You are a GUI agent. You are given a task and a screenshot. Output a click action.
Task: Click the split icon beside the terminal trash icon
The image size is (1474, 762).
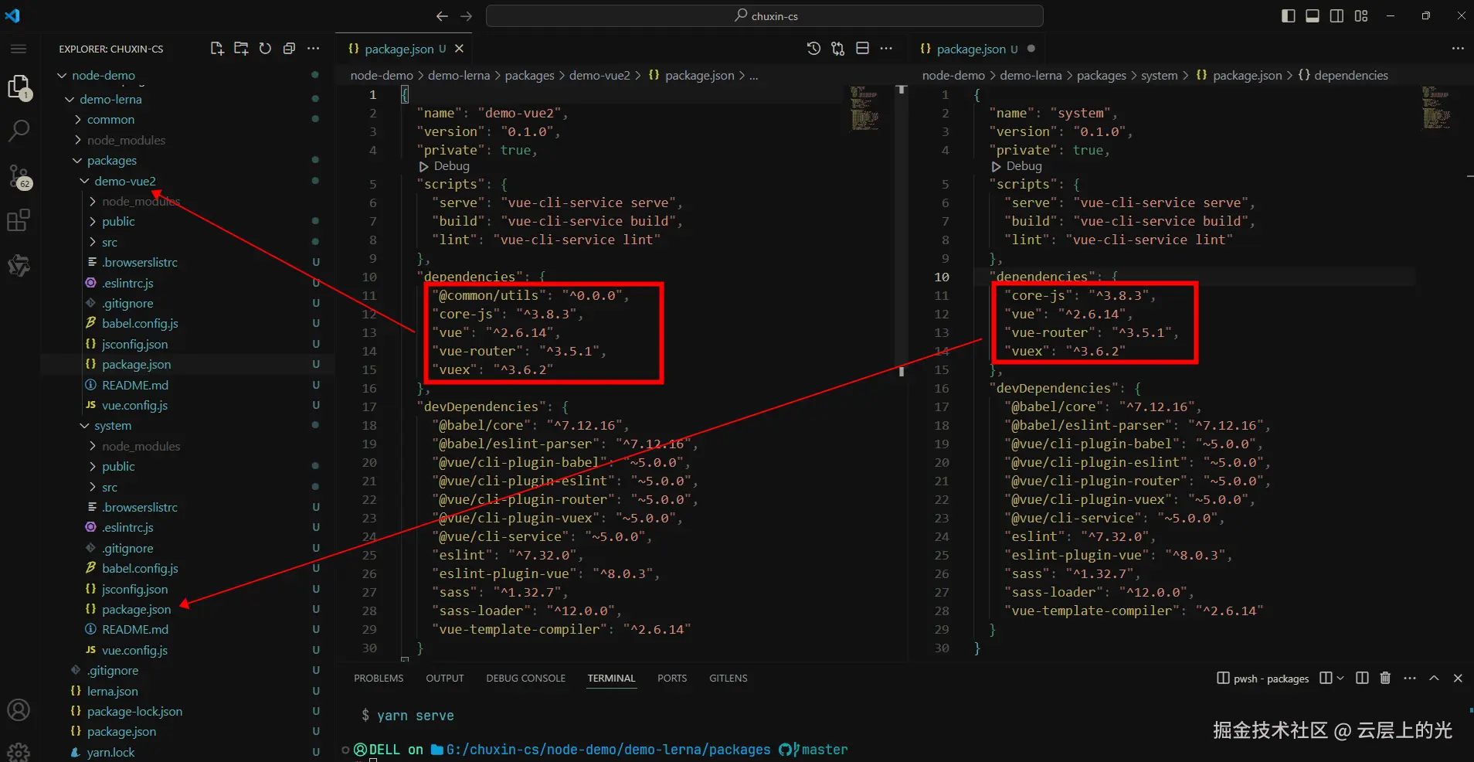point(1362,678)
